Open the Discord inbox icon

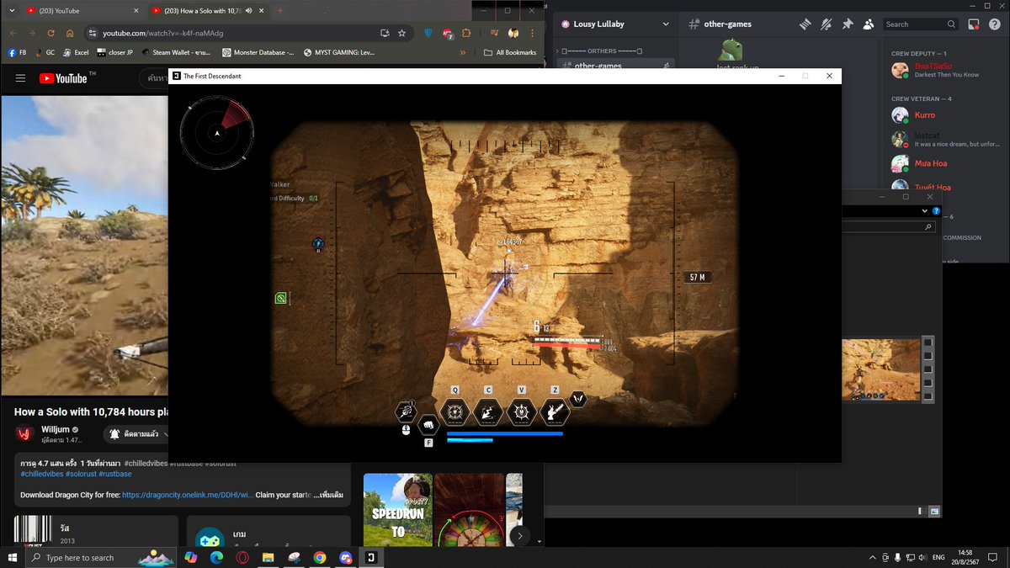click(x=974, y=24)
